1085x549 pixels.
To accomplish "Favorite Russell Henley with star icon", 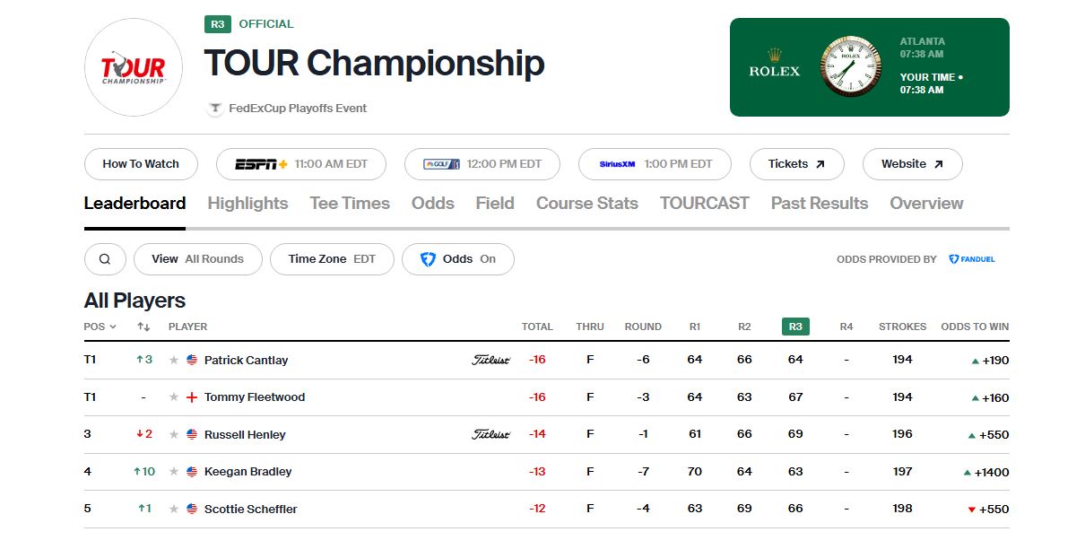I will tap(174, 434).
